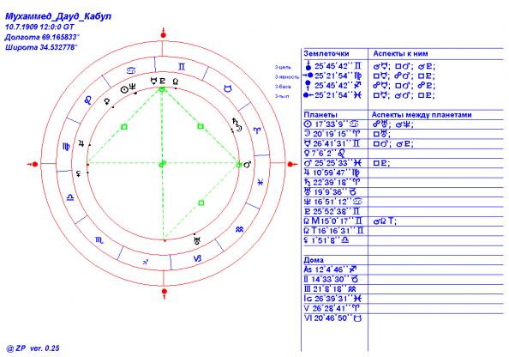The height and width of the screenshot is (357, 509).
Task: Click the Jupiter symbol inside the chart wheel
Action: (x=81, y=143)
